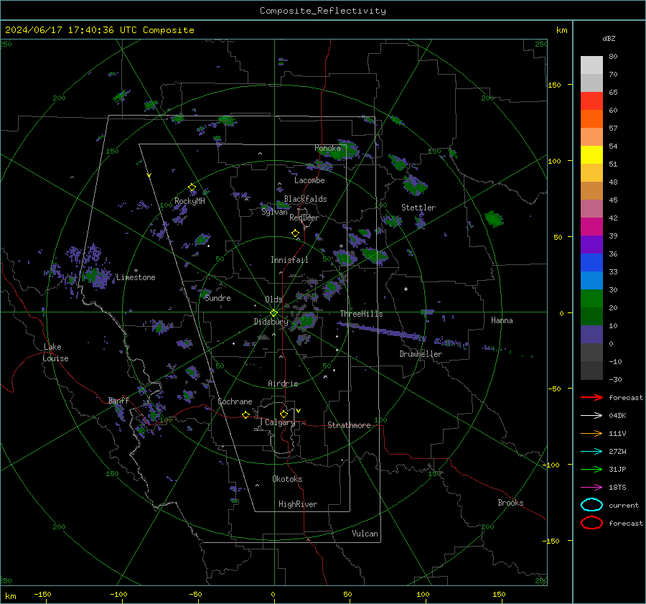This screenshot has height=604, width=646.
Task: Click the Sundre town label
Action: tap(217, 298)
